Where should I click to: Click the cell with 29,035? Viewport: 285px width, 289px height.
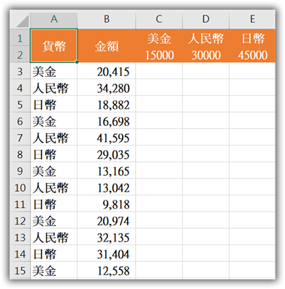(107, 154)
